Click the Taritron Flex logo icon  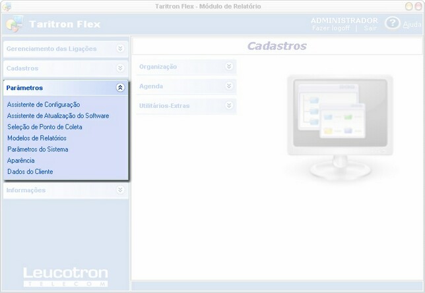[15, 24]
